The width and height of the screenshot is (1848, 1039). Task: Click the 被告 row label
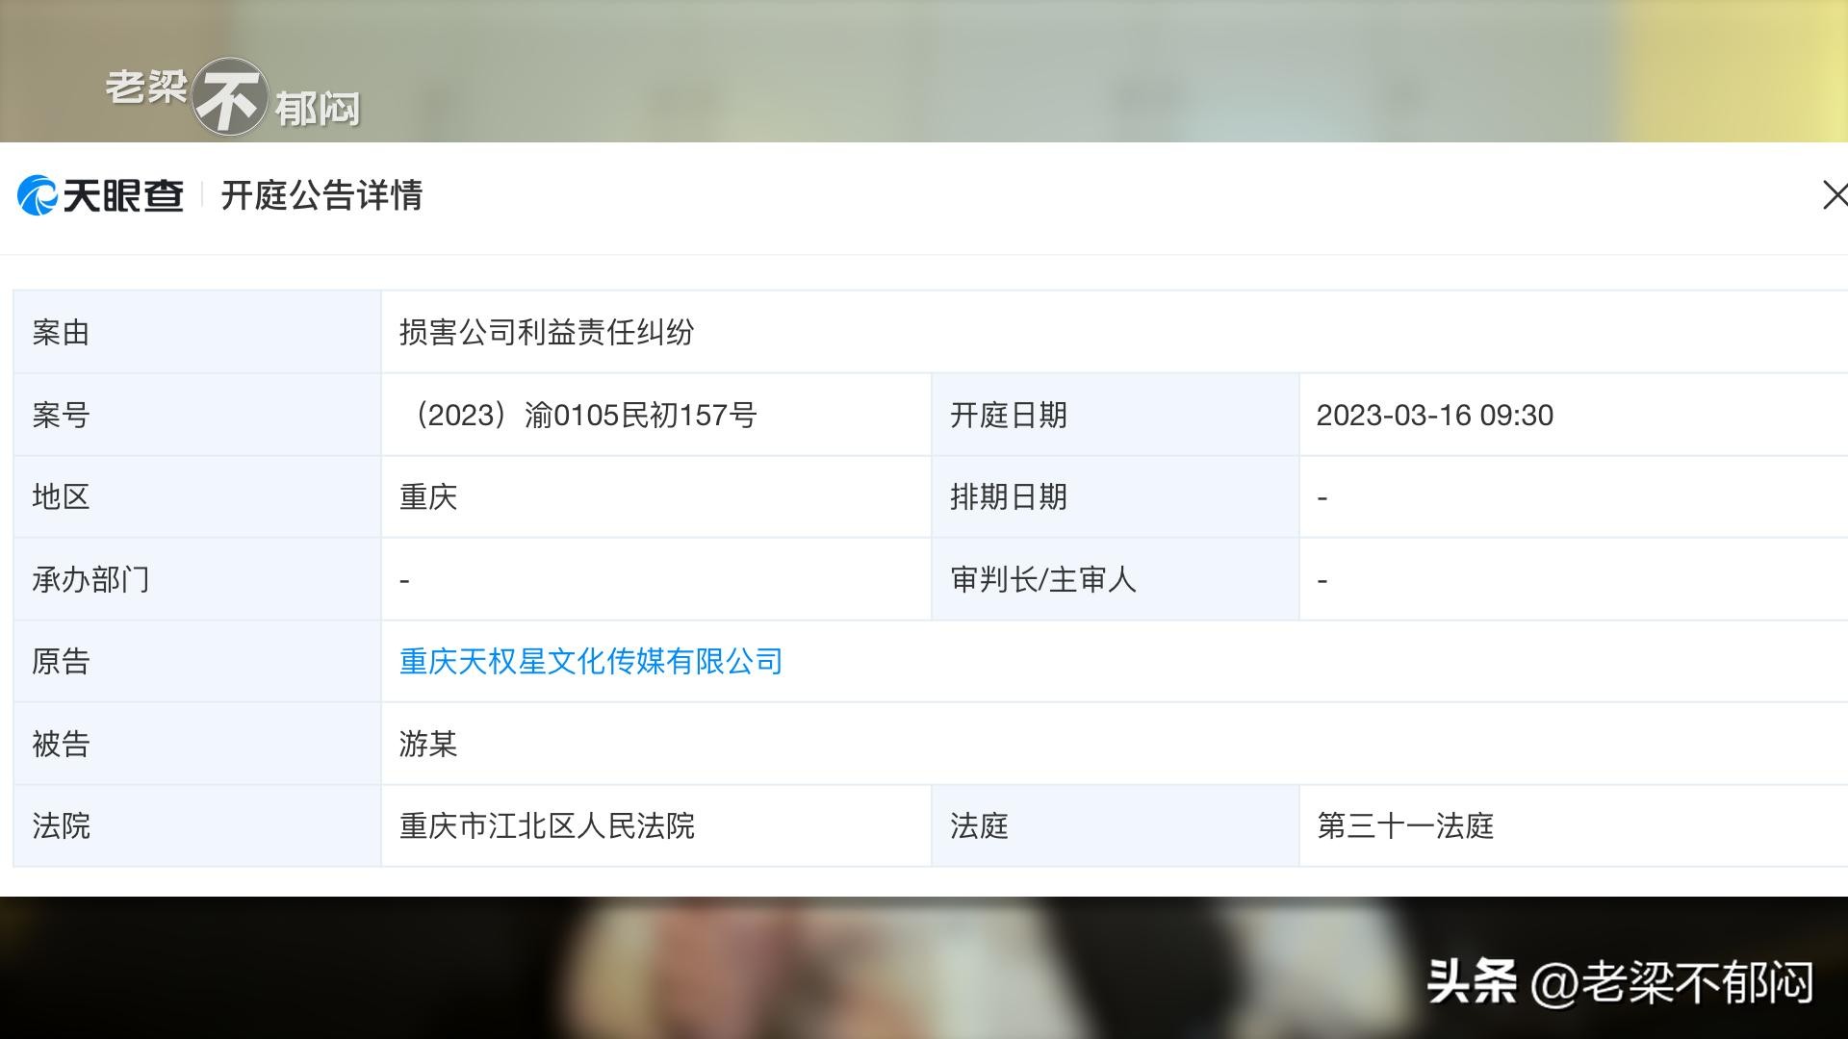point(61,745)
